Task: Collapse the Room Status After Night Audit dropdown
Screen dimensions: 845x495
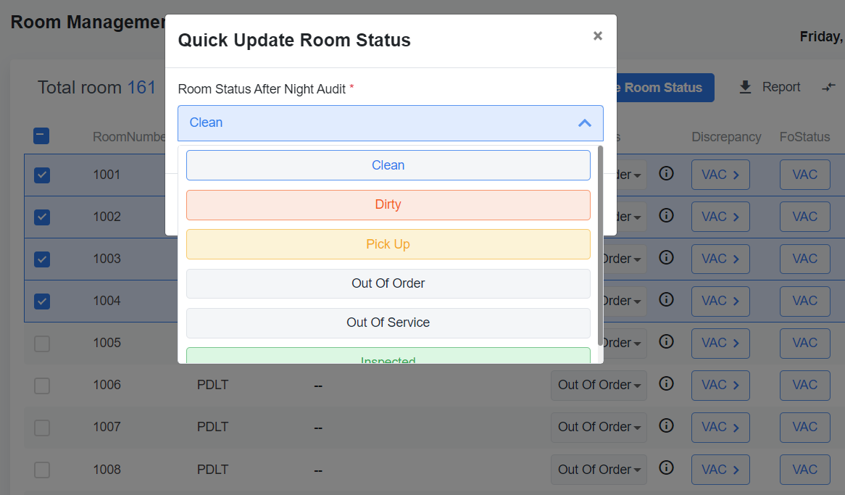Action: point(584,123)
